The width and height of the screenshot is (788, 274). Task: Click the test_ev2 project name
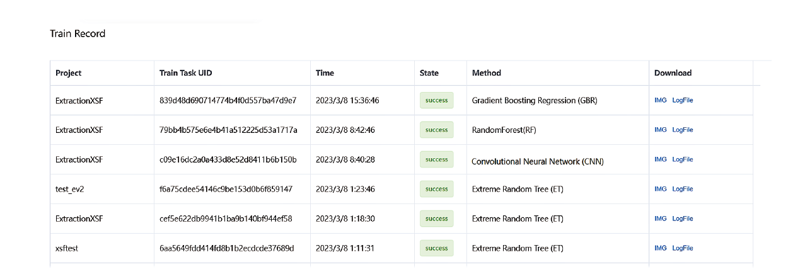(70, 189)
